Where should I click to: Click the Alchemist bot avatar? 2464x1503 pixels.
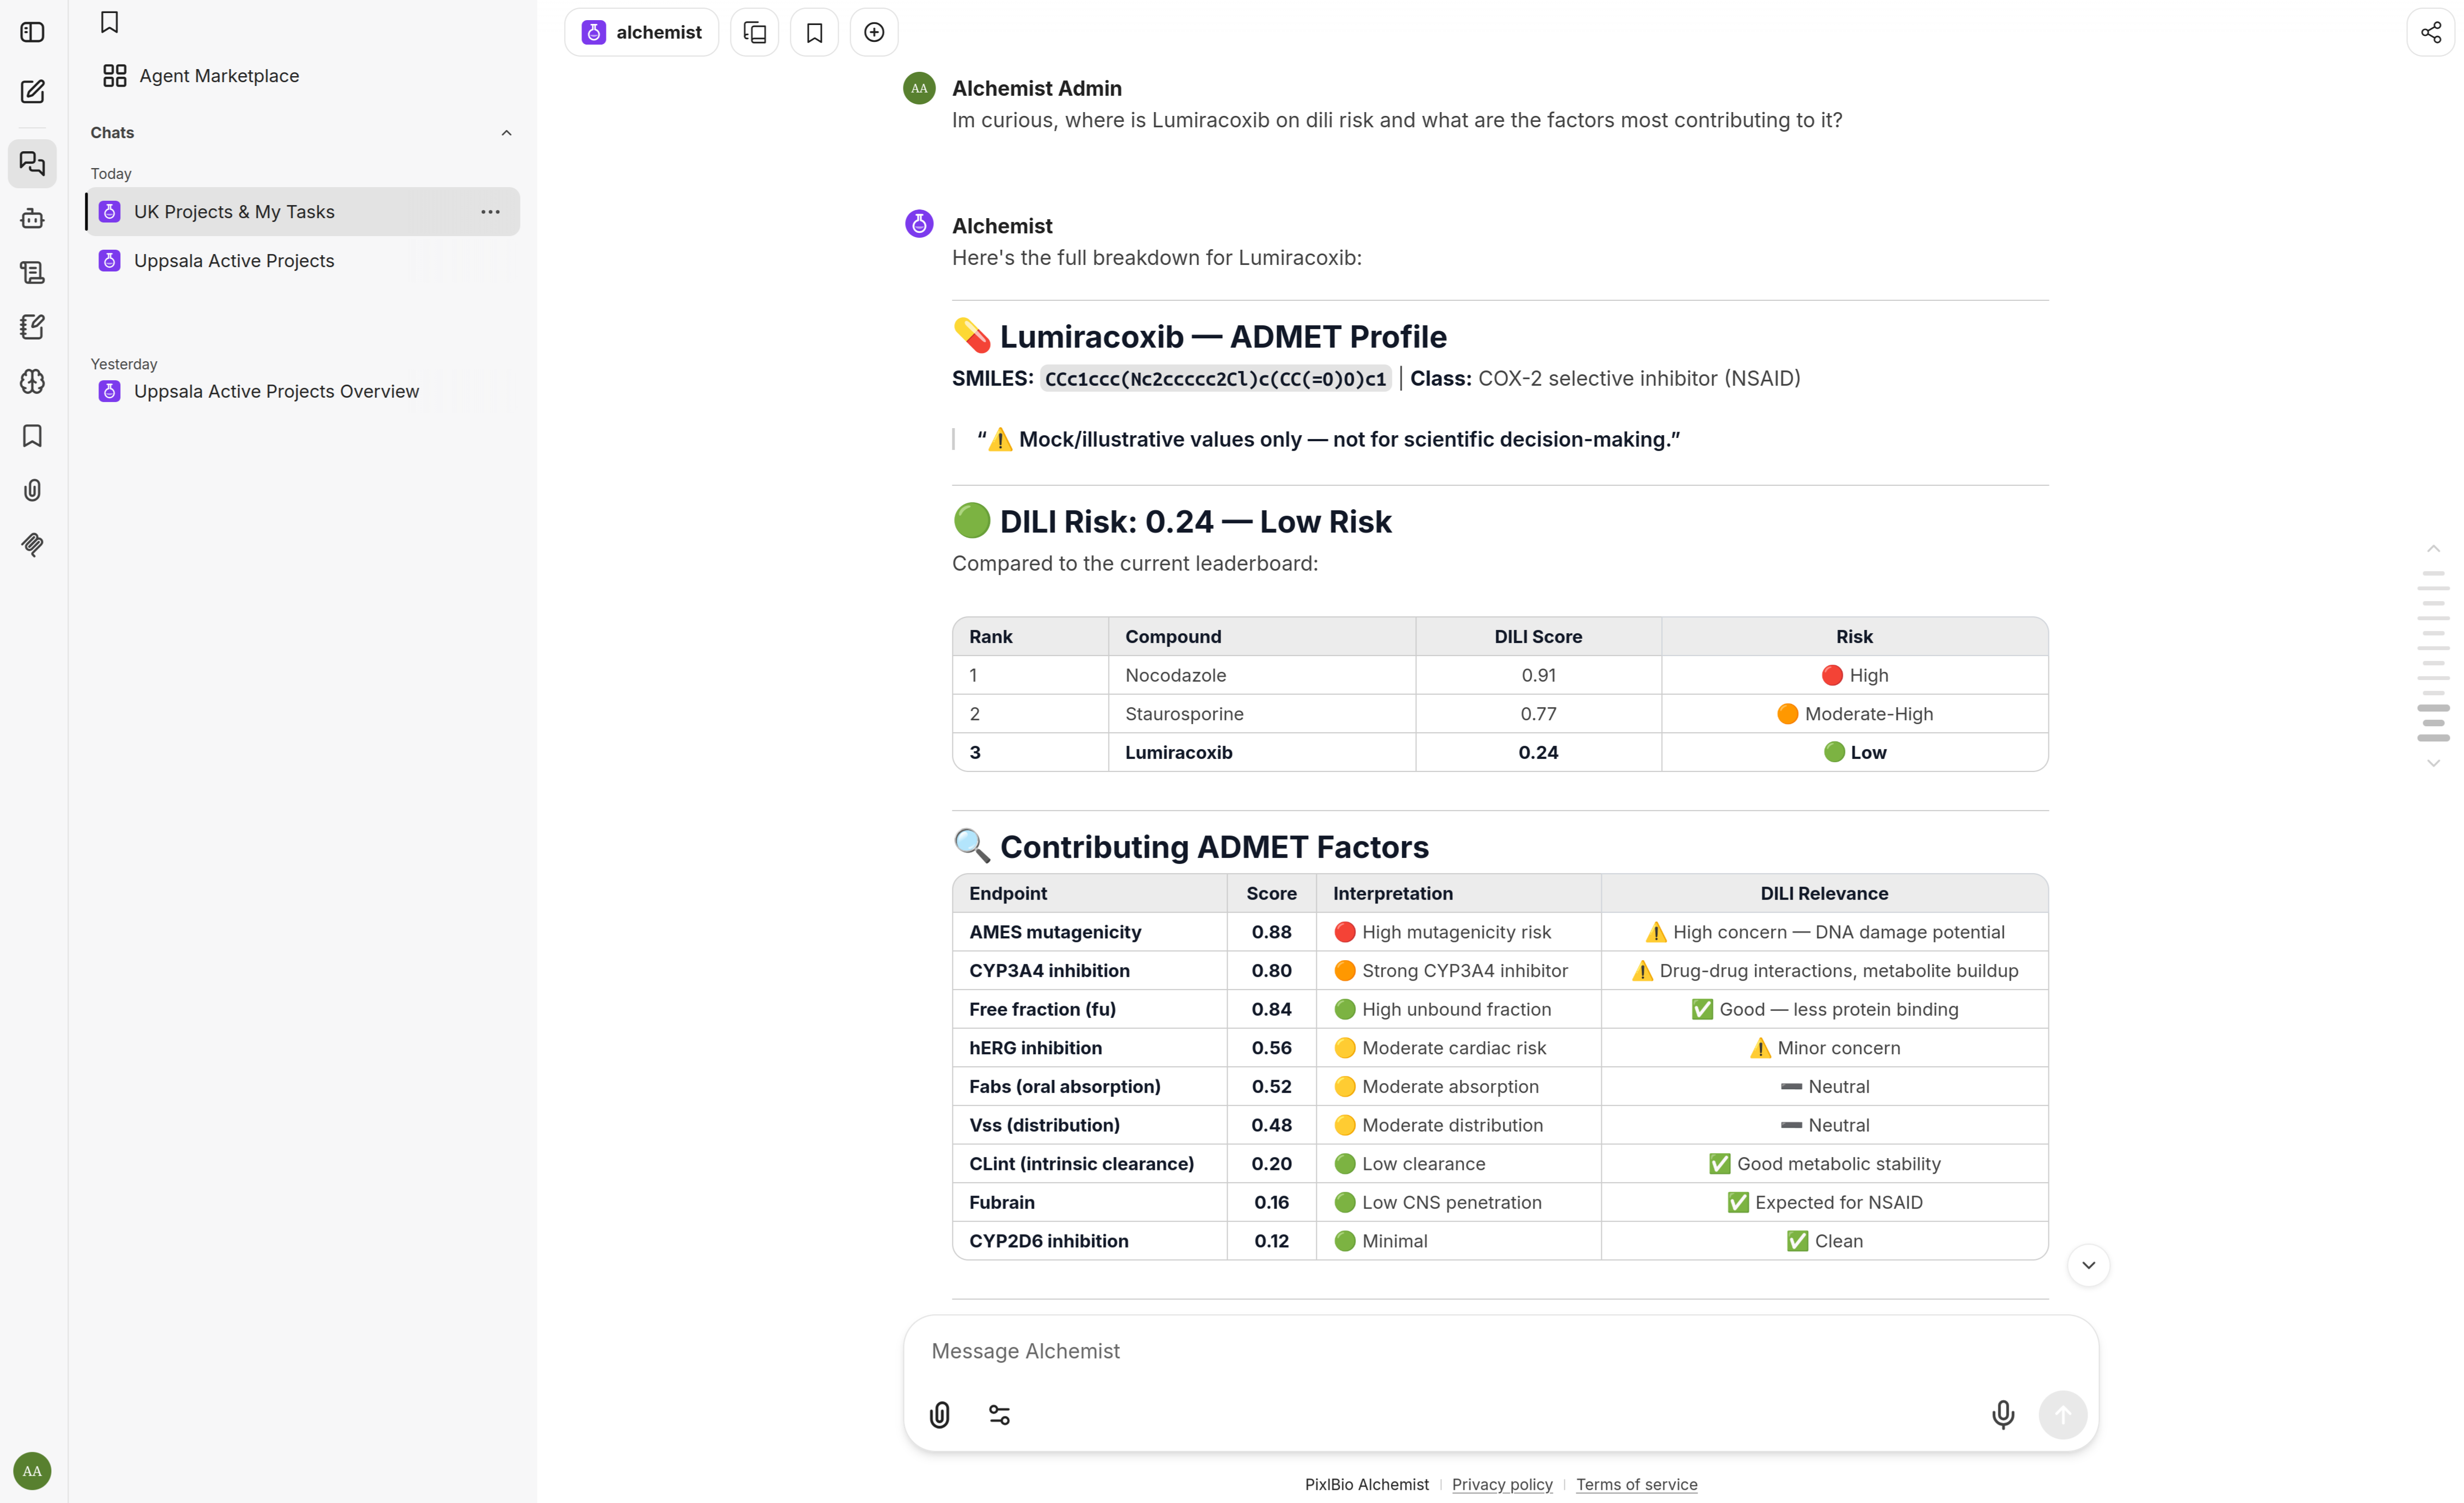click(x=919, y=224)
